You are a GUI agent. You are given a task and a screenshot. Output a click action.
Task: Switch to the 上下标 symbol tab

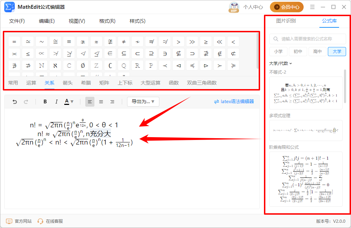pyautogui.click(x=125, y=83)
